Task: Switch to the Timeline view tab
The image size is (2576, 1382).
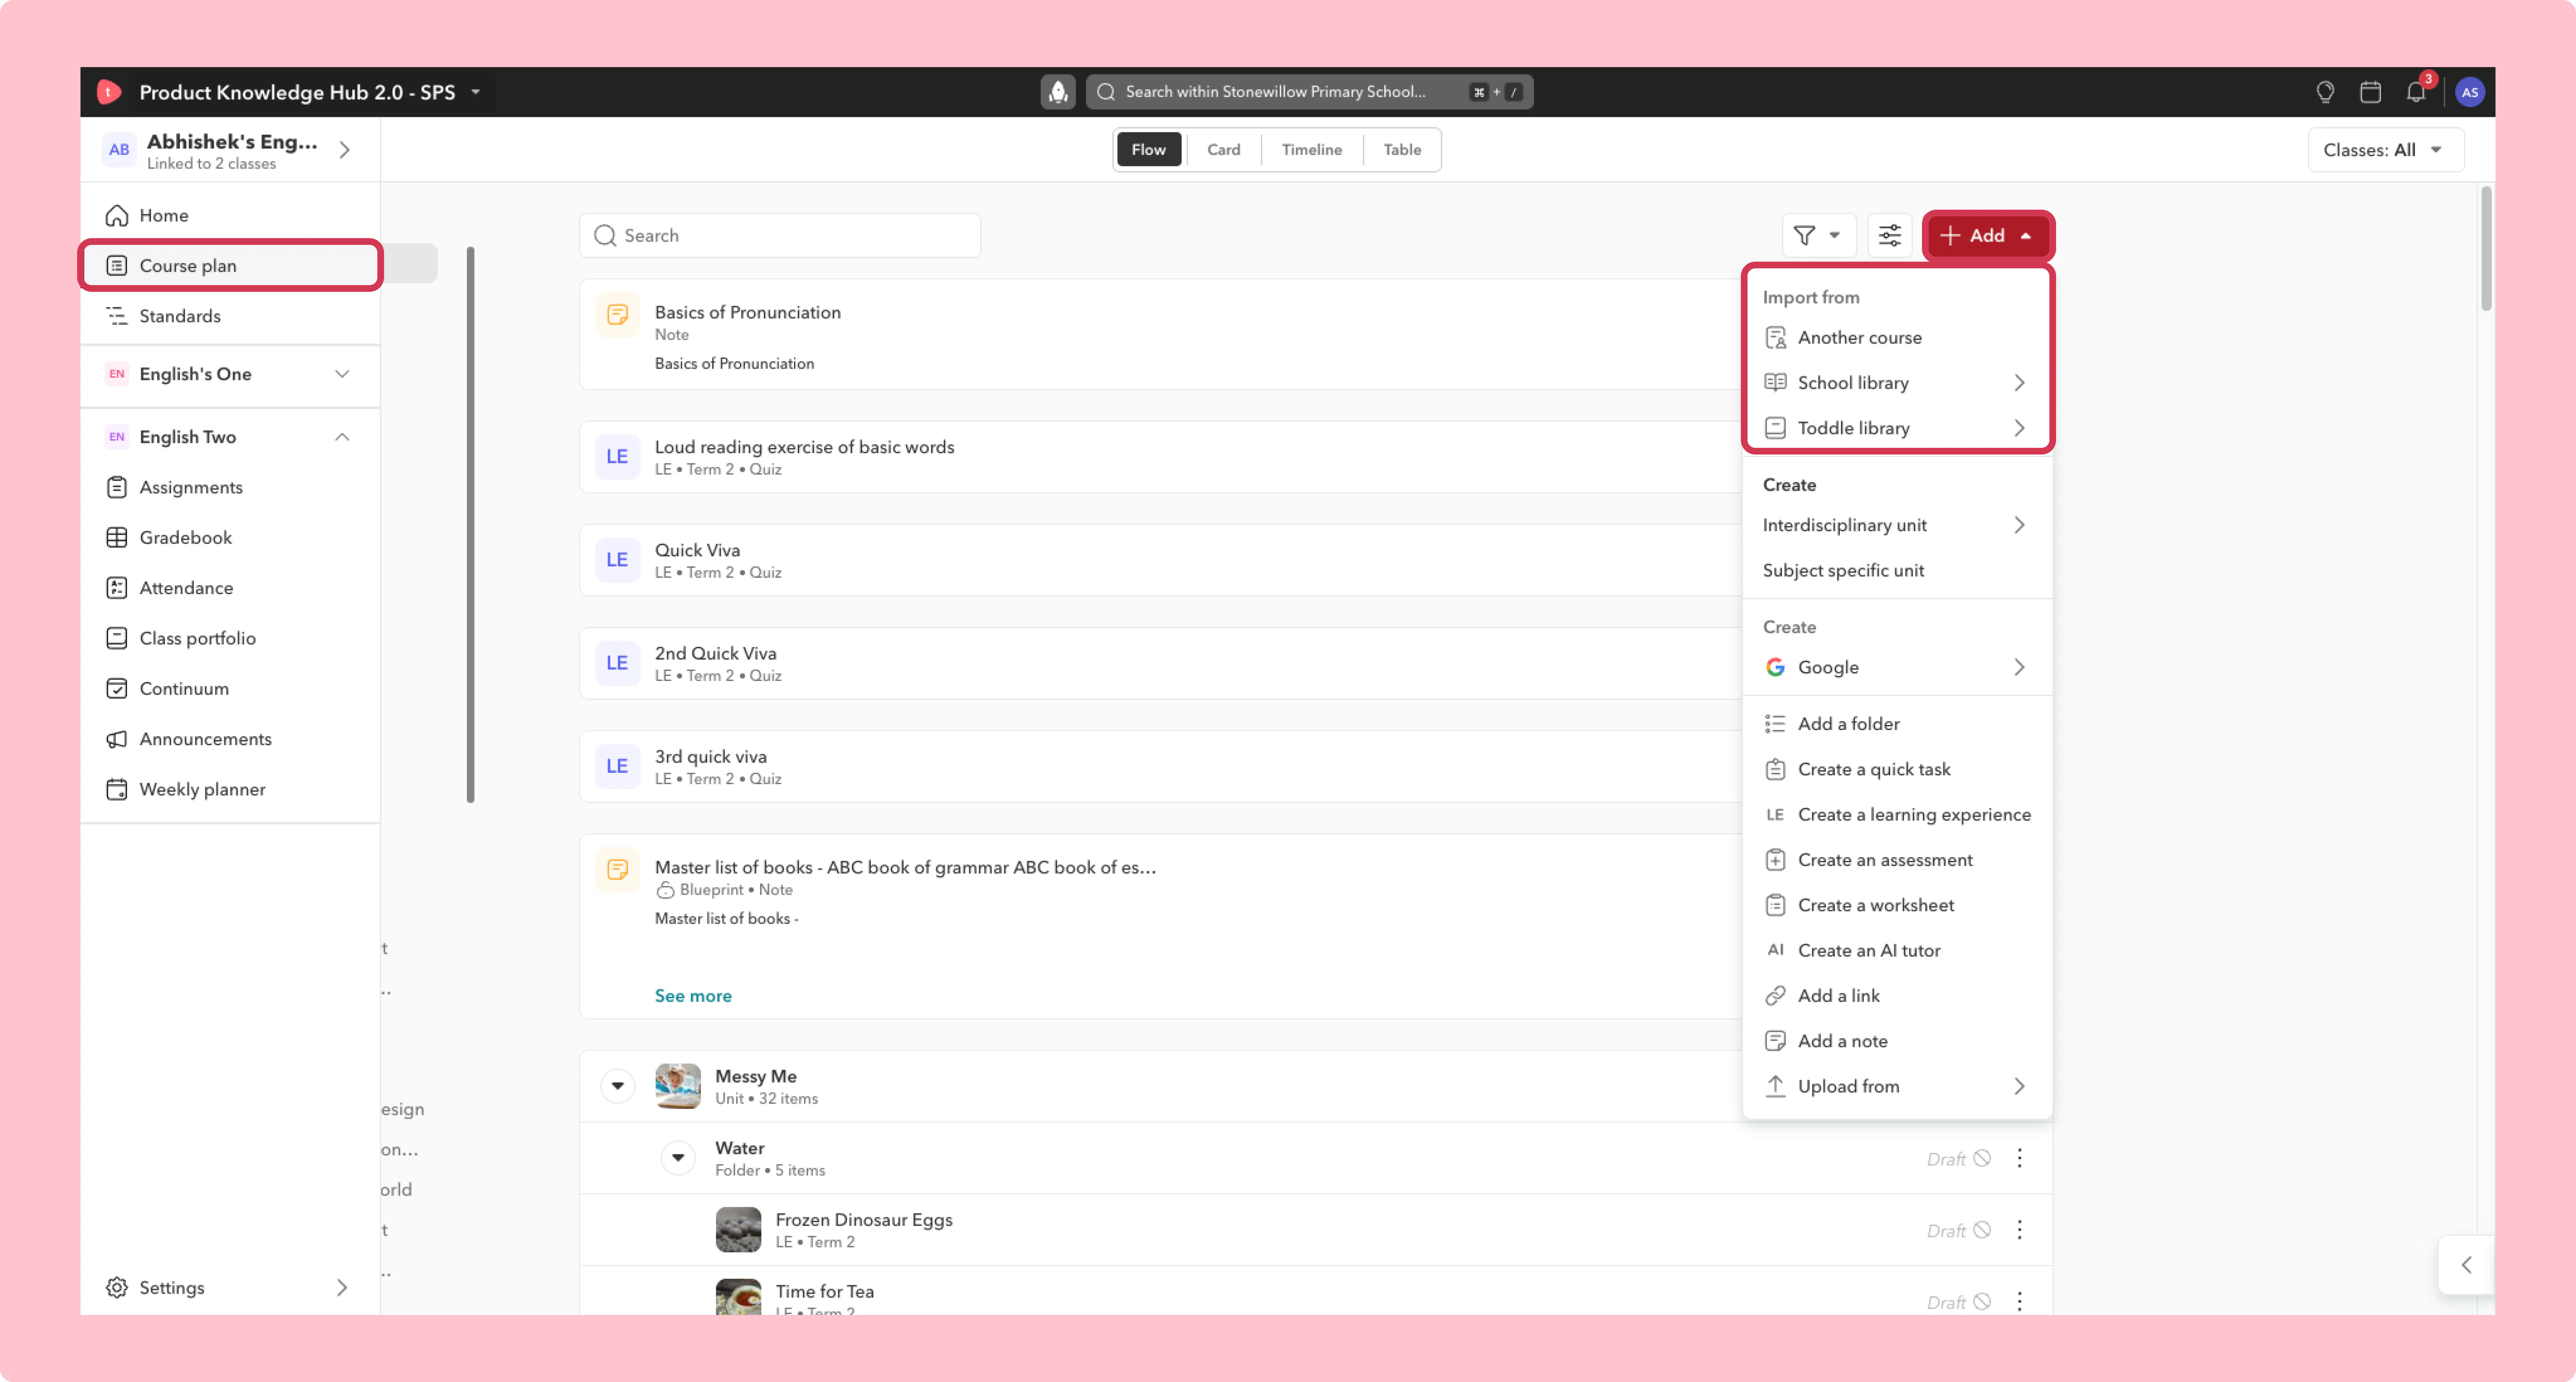Action: [1311, 150]
